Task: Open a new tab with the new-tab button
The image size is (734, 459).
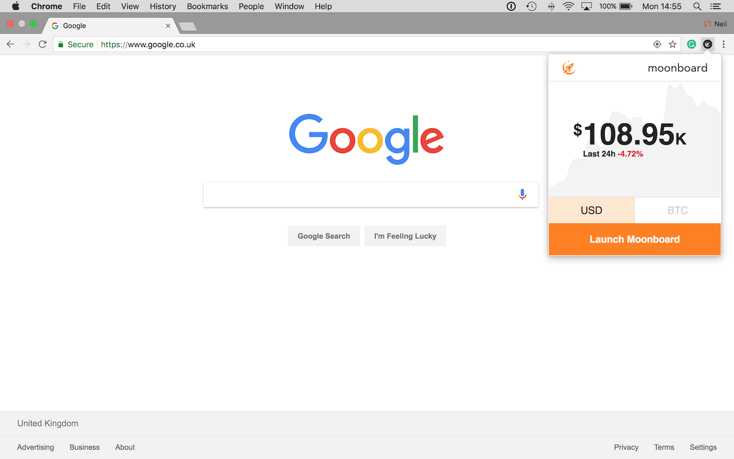Action: point(188,26)
